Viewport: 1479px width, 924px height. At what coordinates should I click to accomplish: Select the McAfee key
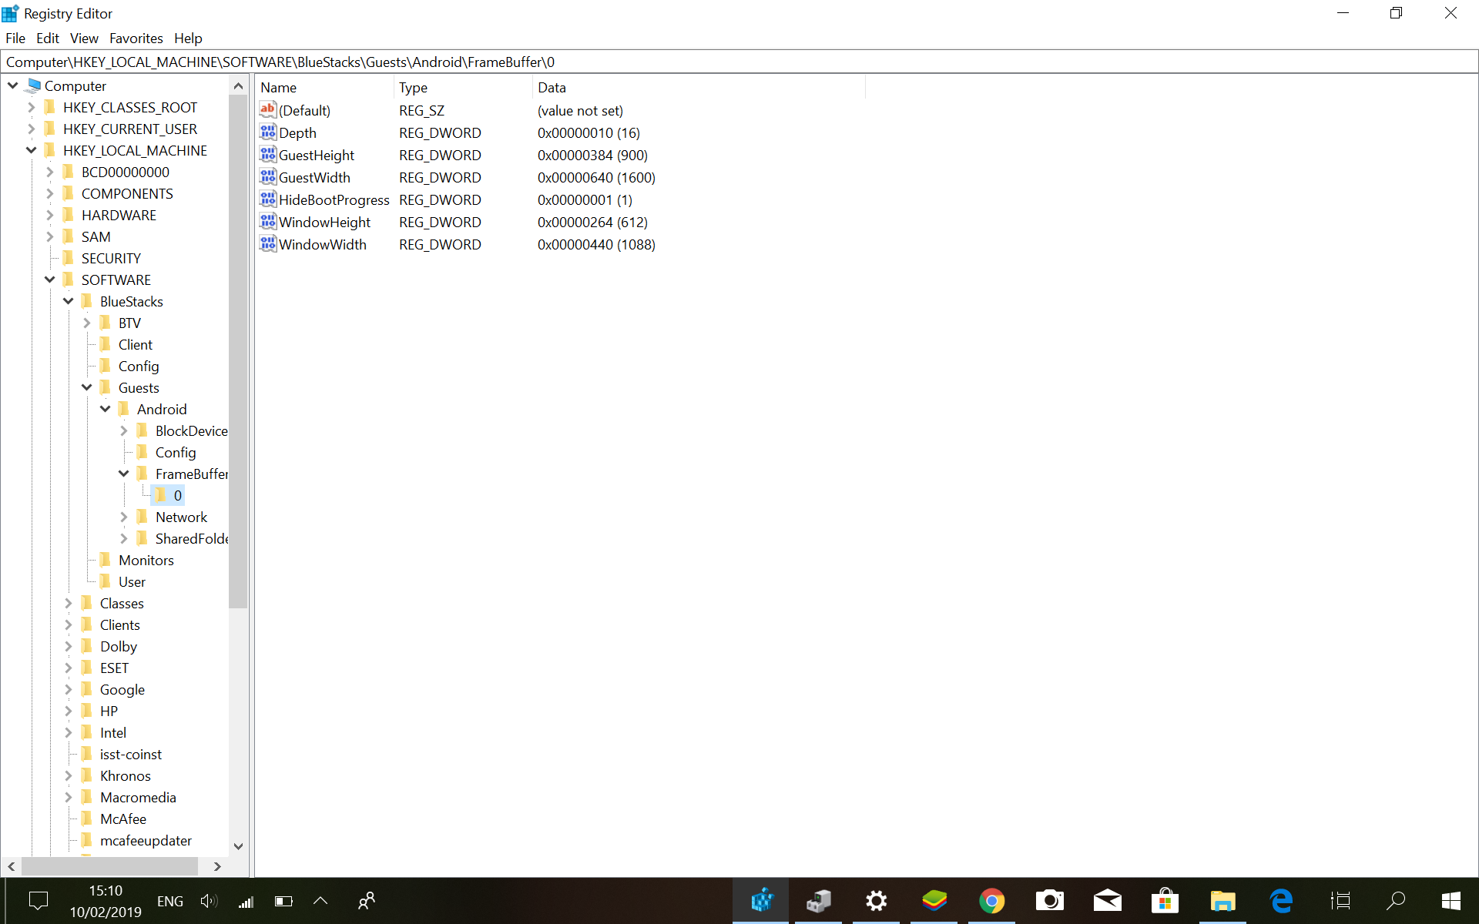tap(122, 819)
